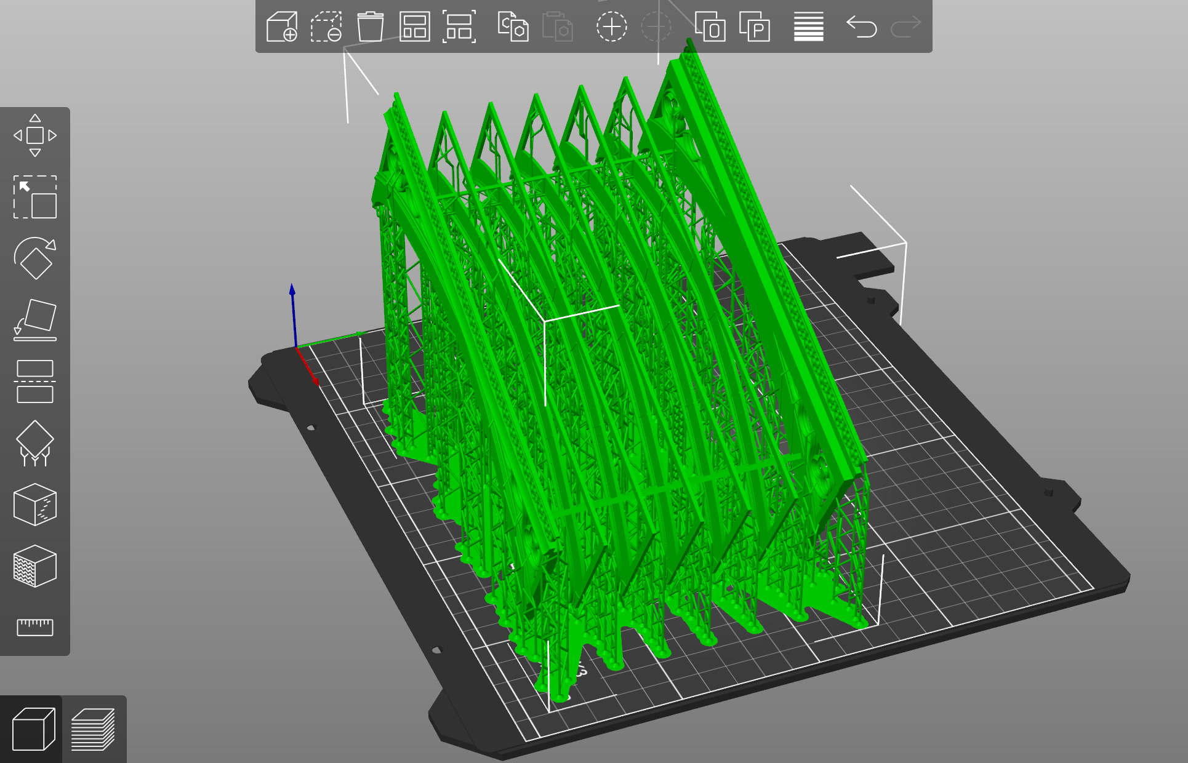The height and width of the screenshot is (763, 1188).
Task: Click the Delete all trash bin icon
Action: 371,27
